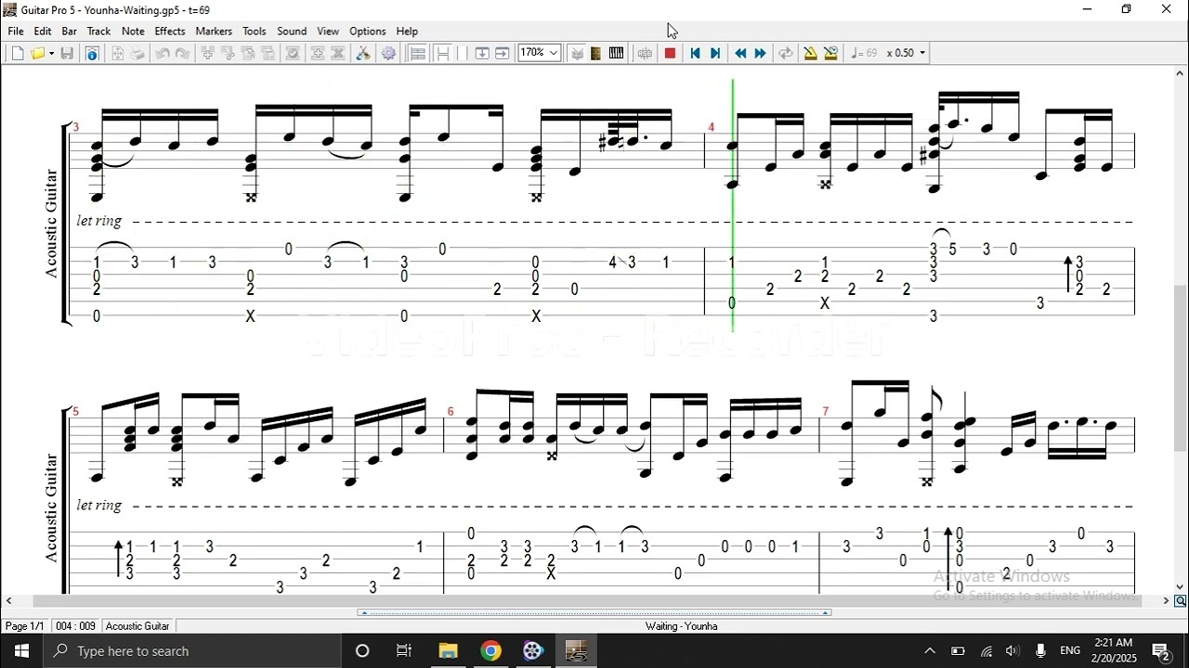The height and width of the screenshot is (668, 1189).
Task: Jump to the previous bar
Action: 740,54
